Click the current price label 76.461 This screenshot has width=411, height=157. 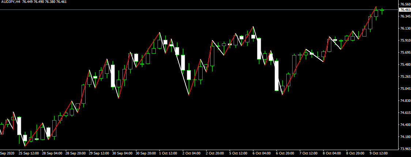tap(404, 10)
